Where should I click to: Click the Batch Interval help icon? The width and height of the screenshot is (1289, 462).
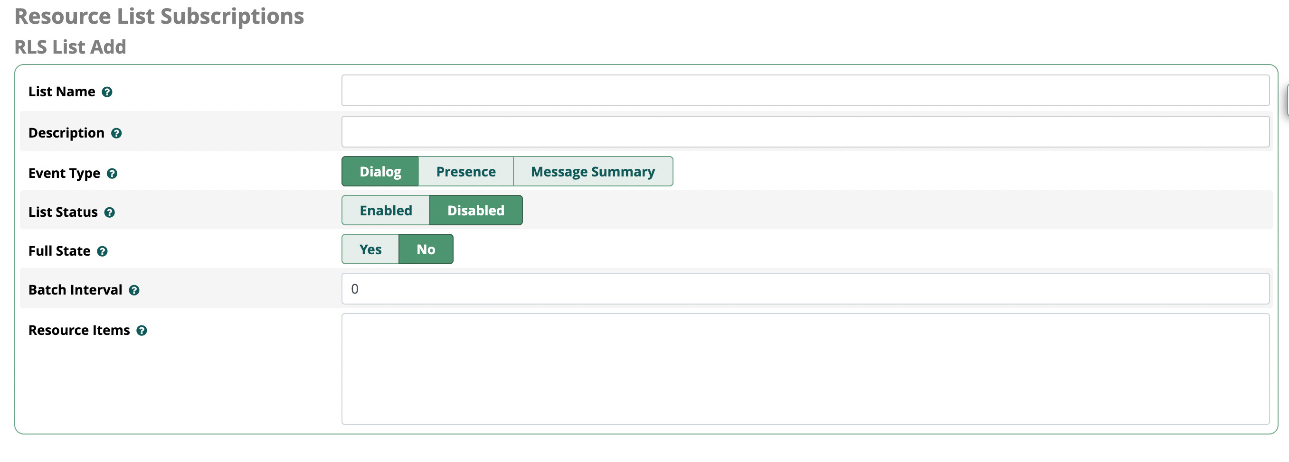coord(134,290)
